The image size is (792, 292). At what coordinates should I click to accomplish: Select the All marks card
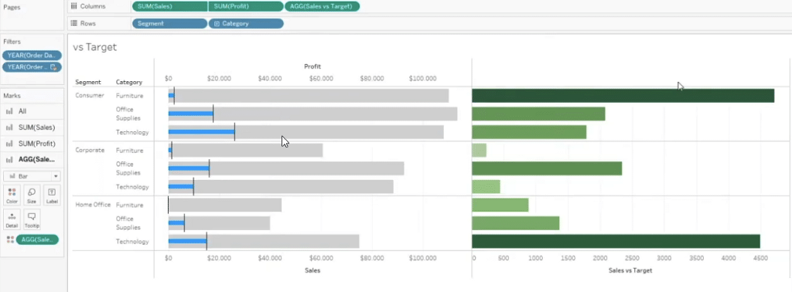[32, 111]
